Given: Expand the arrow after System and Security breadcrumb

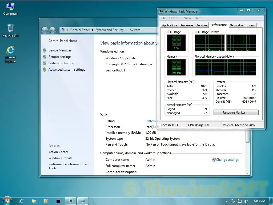Looking at the screenshot, I should click(x=127, y=30).
